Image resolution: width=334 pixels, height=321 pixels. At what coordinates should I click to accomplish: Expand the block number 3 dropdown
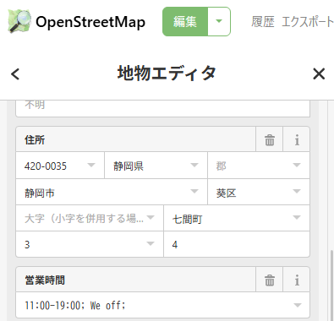(151, 243)
